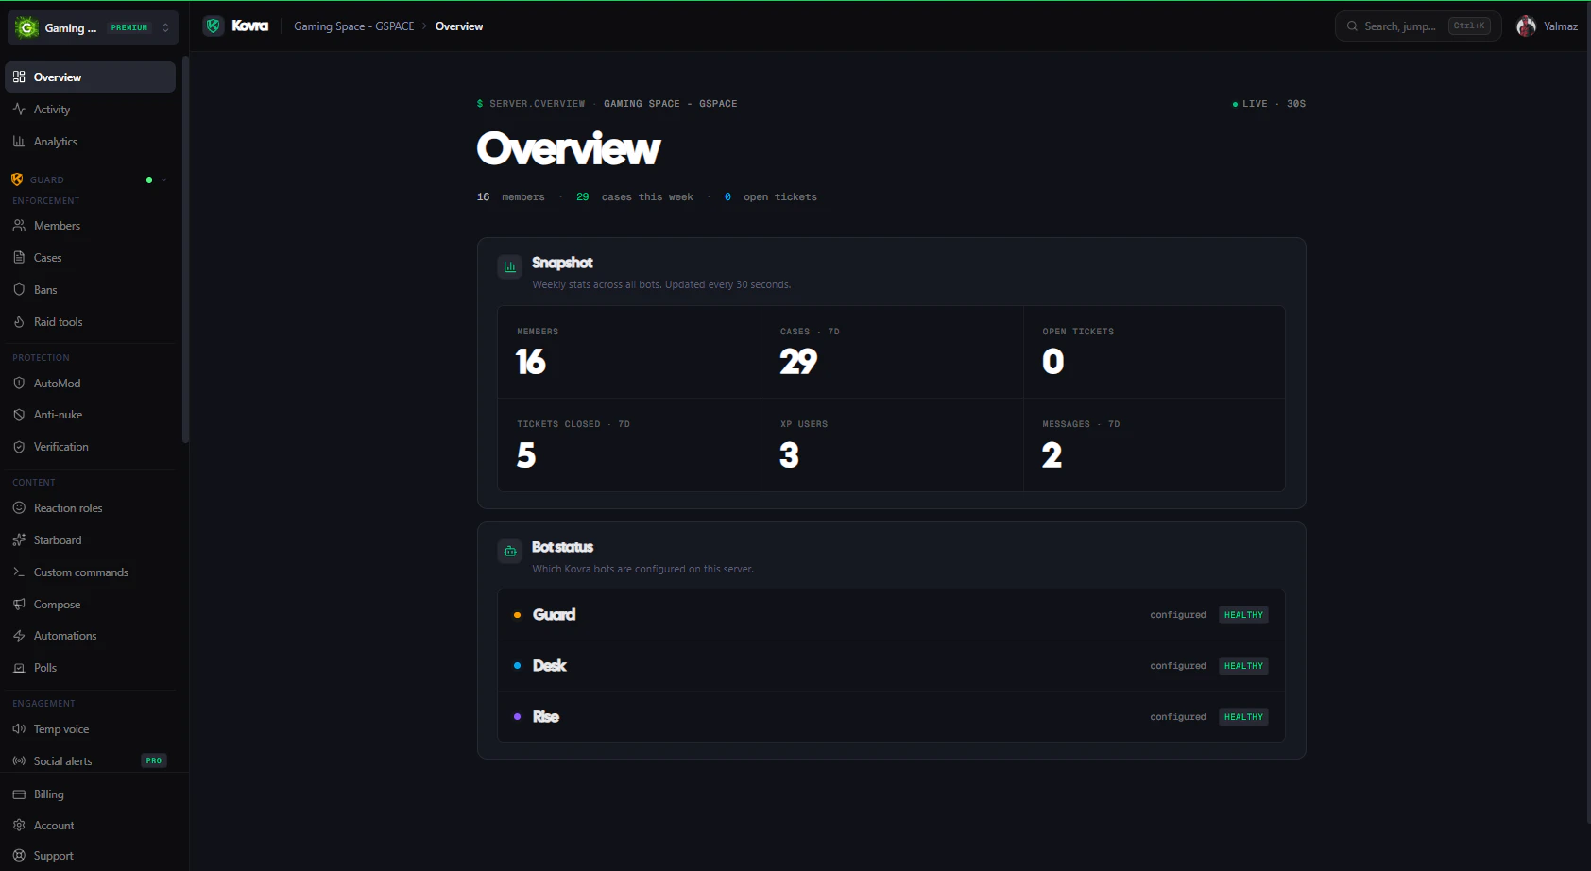Open Analytics from the sidebar
1591x871 pixels.
point(18,141)
